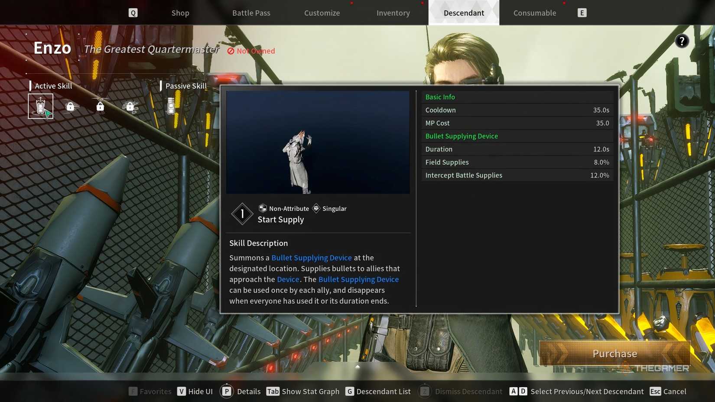Click the fourth locked active skill icon
This screenshot has height=402, width=715.
130,106
